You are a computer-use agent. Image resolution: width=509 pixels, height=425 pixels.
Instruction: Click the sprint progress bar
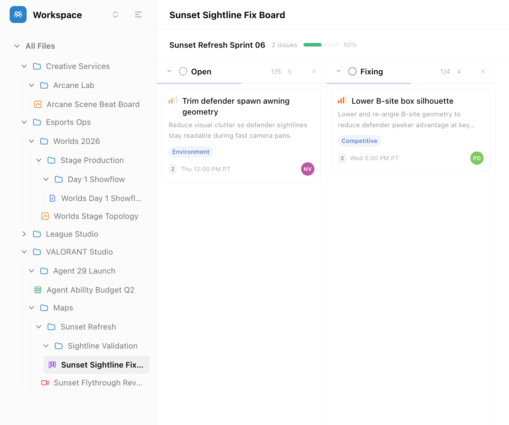click(x=321, y=45)
